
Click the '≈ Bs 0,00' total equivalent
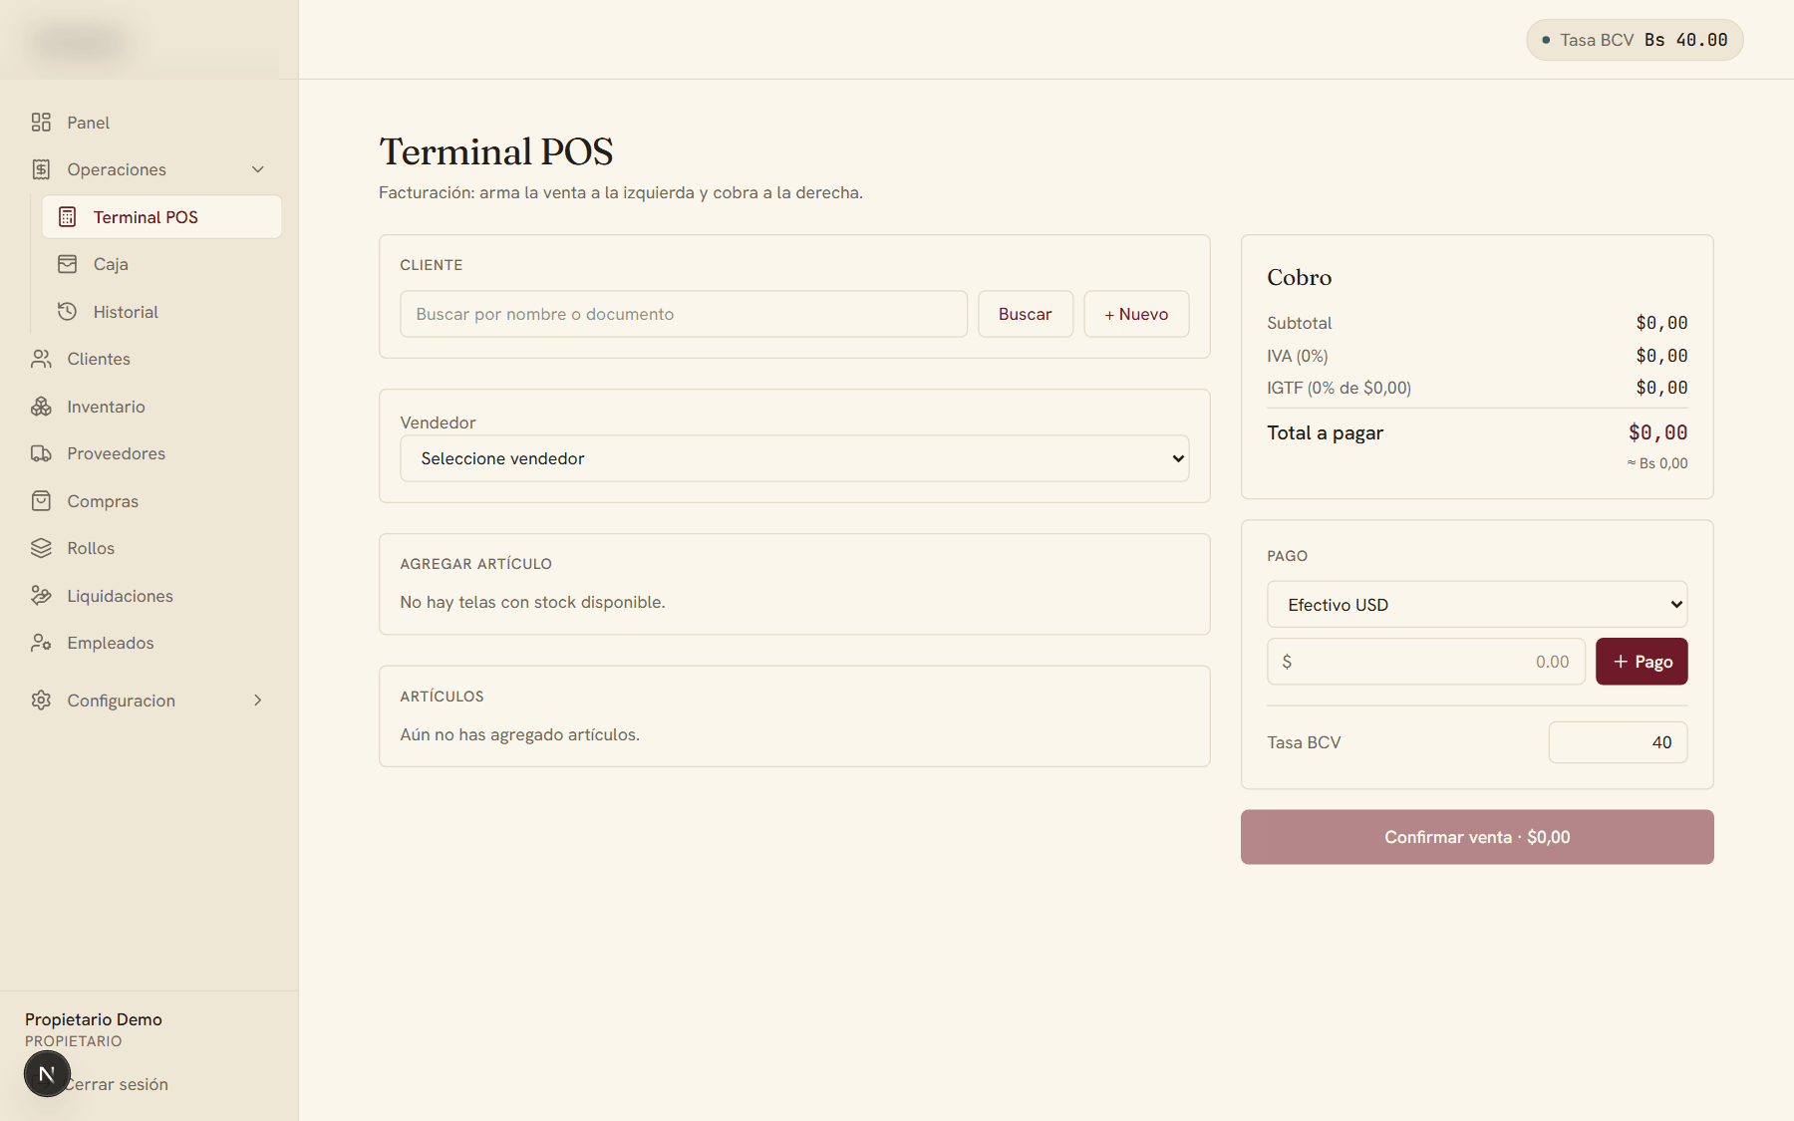coord(1657,463)
